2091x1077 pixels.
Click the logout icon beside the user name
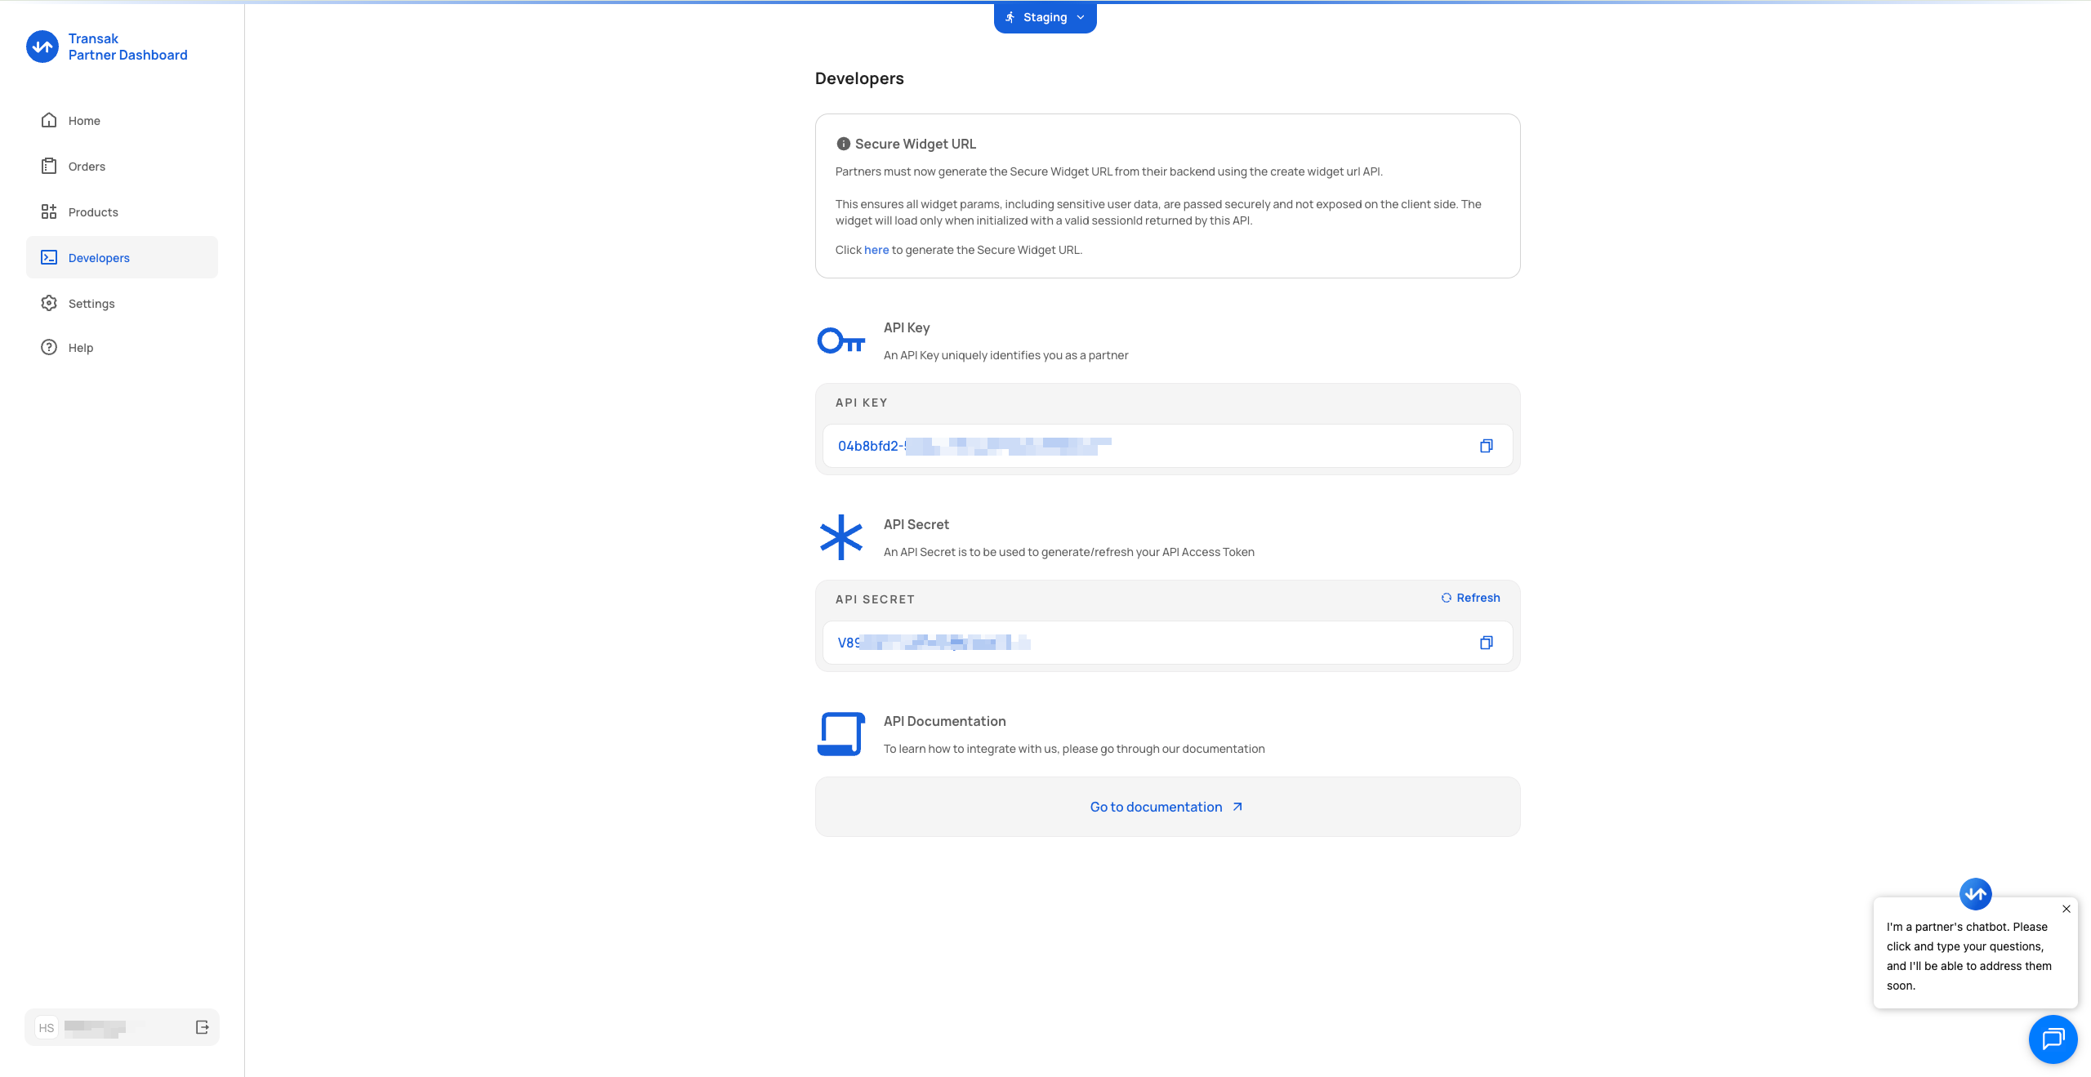tap(202, 1027)
